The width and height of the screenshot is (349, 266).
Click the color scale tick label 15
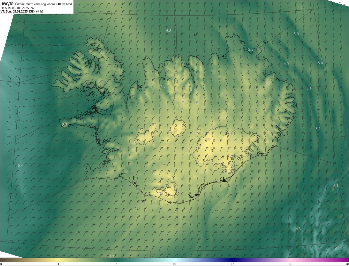[x=233, y=264]
